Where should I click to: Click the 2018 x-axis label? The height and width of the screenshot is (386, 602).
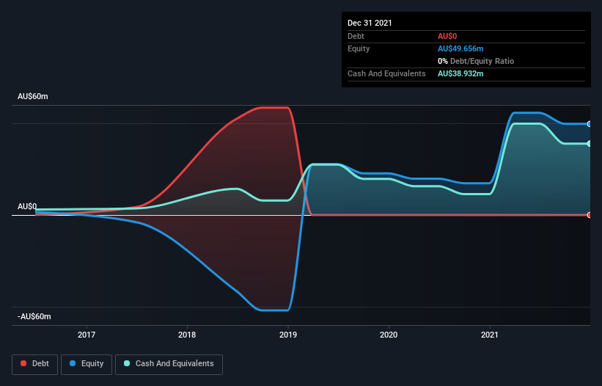tap(187, 335)
